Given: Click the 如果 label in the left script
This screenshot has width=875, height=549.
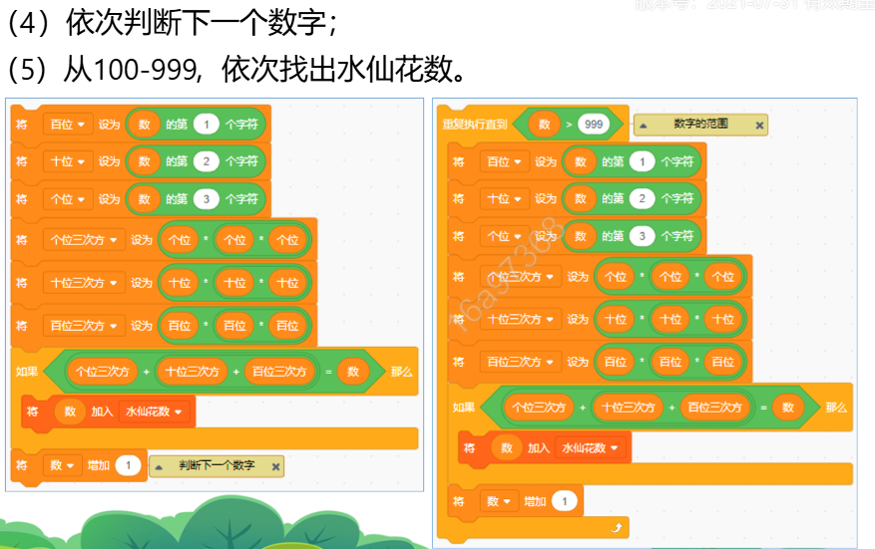Looking at the screenshot, I should coord(27,372).
